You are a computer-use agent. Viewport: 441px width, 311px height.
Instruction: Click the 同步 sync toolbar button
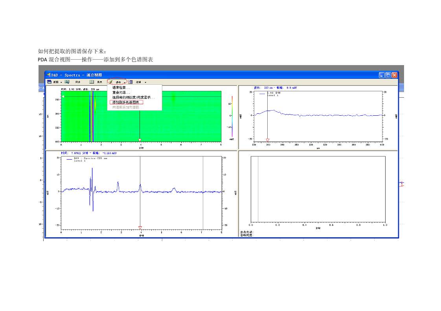[x=78, y=82]
